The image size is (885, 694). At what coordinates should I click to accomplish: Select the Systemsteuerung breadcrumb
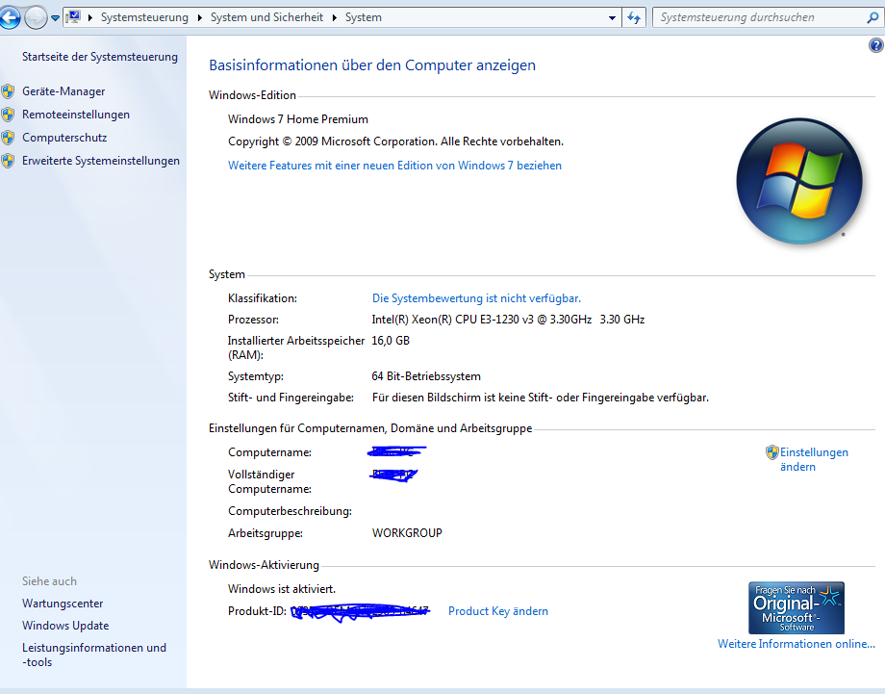pyautogui.click(x=144, y=17)
